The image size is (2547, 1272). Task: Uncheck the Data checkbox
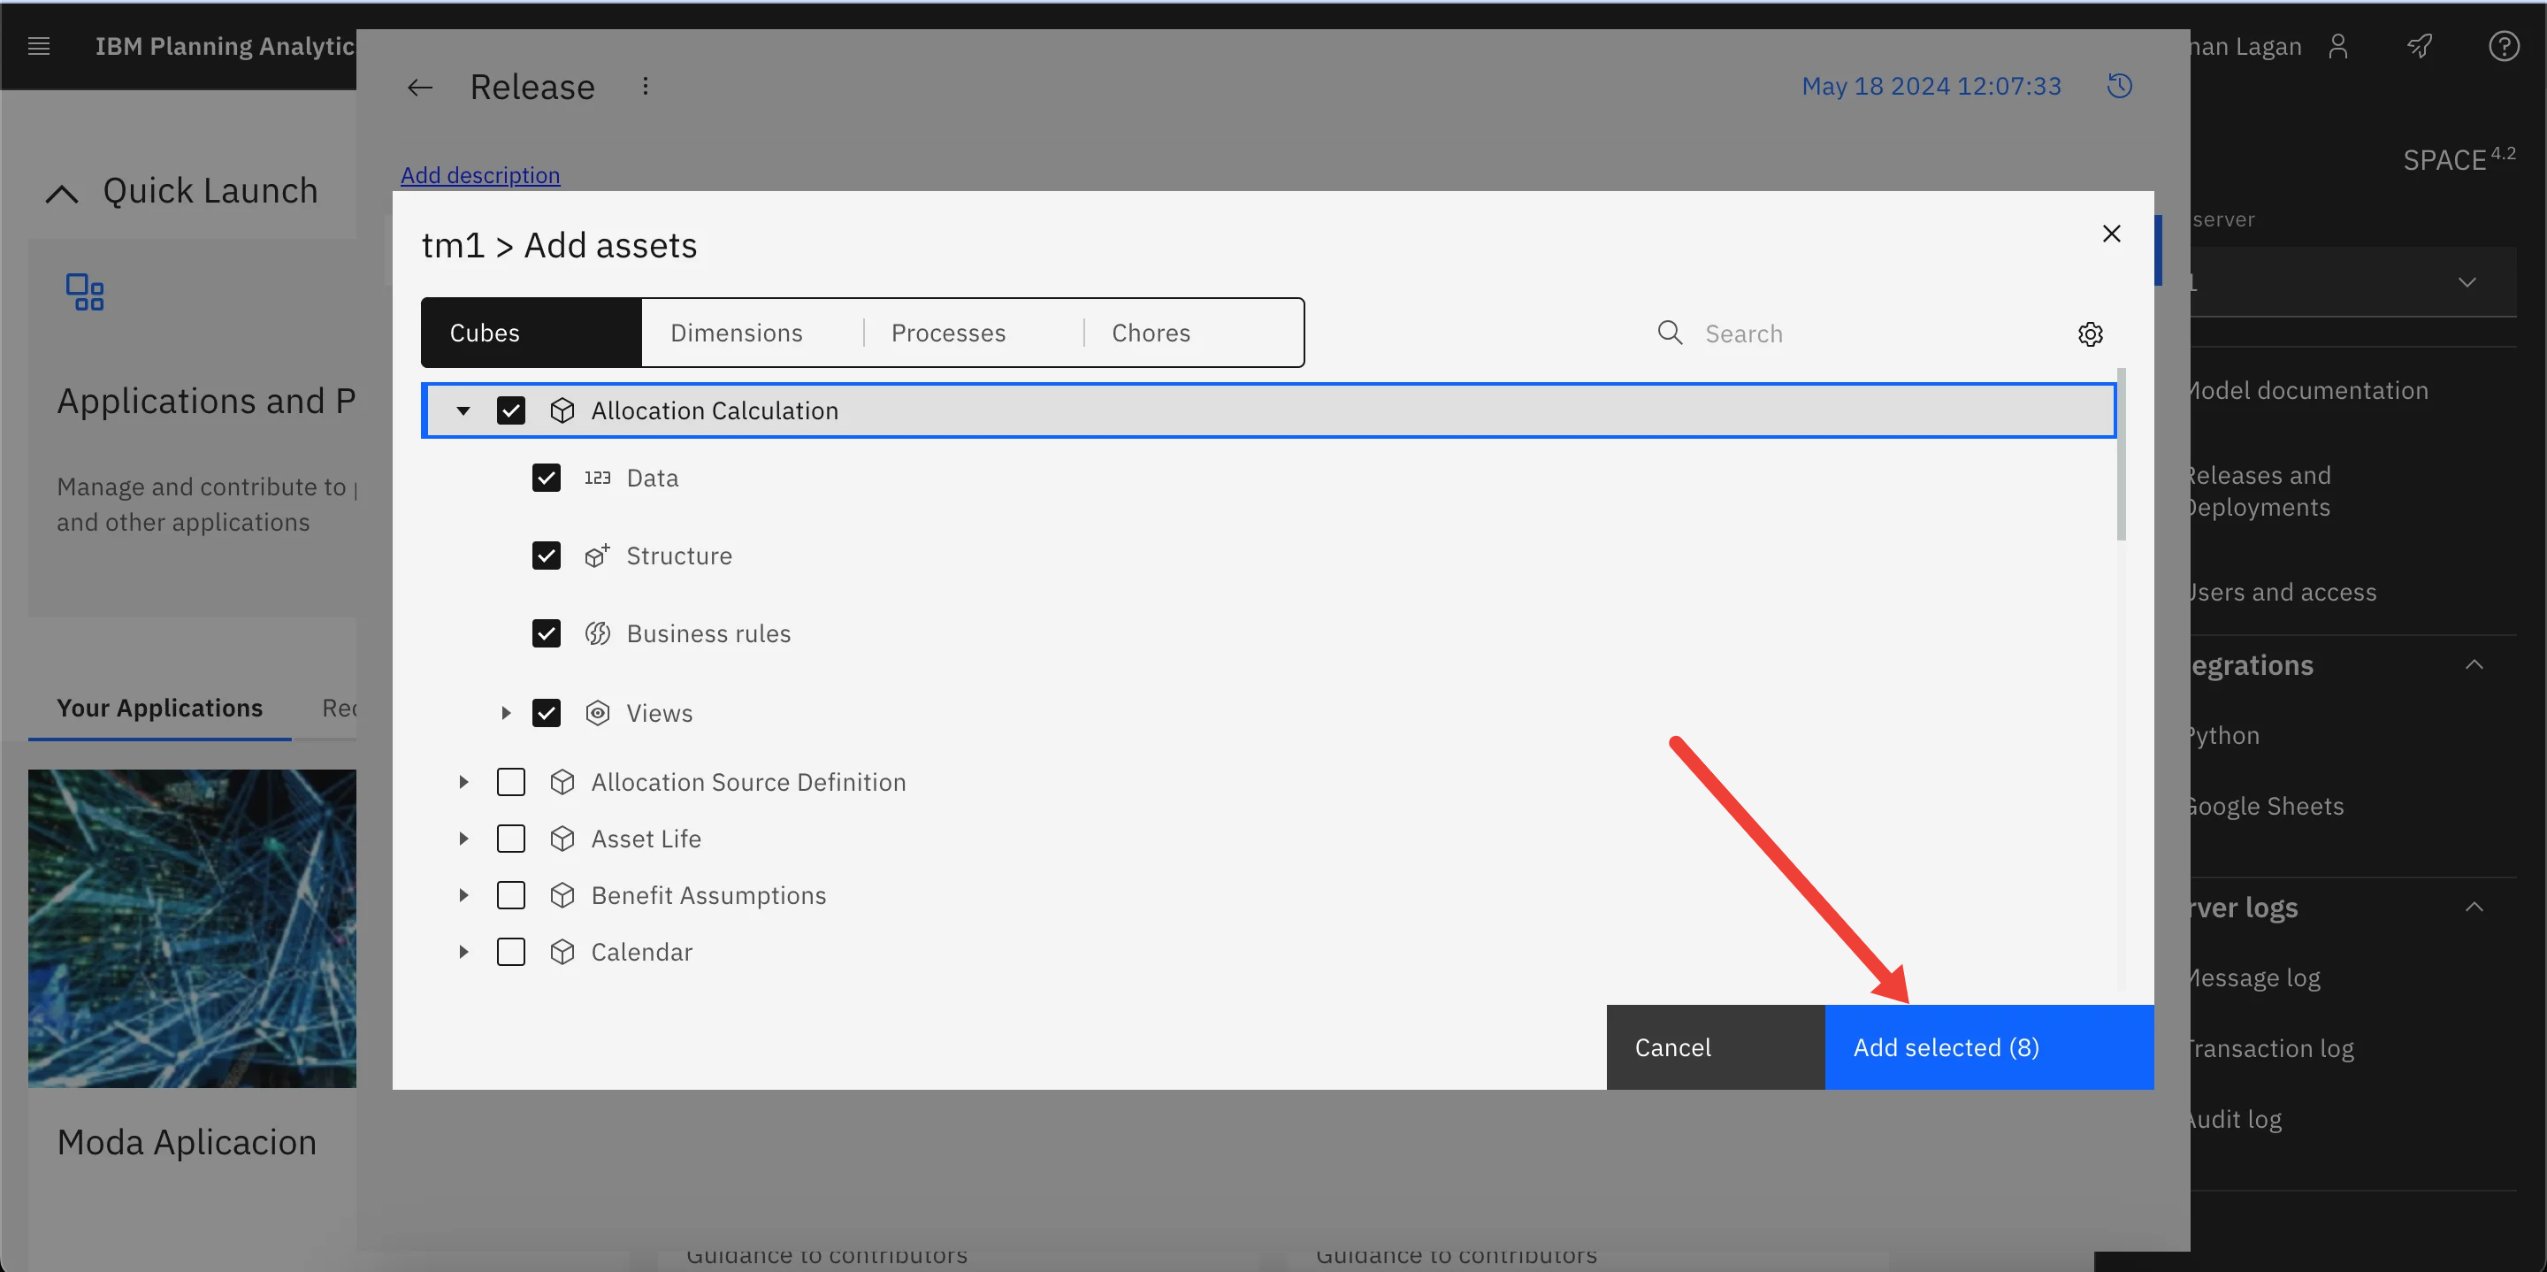(546, 478)
